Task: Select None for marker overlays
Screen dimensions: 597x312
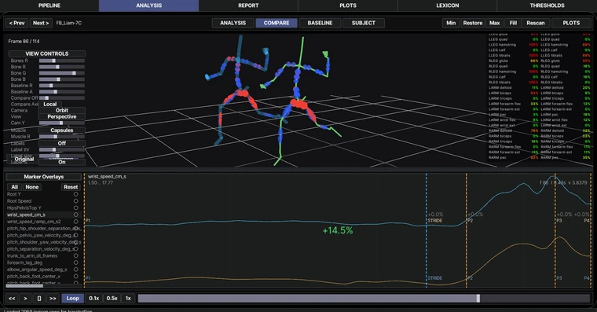Action: click(32, 187)
